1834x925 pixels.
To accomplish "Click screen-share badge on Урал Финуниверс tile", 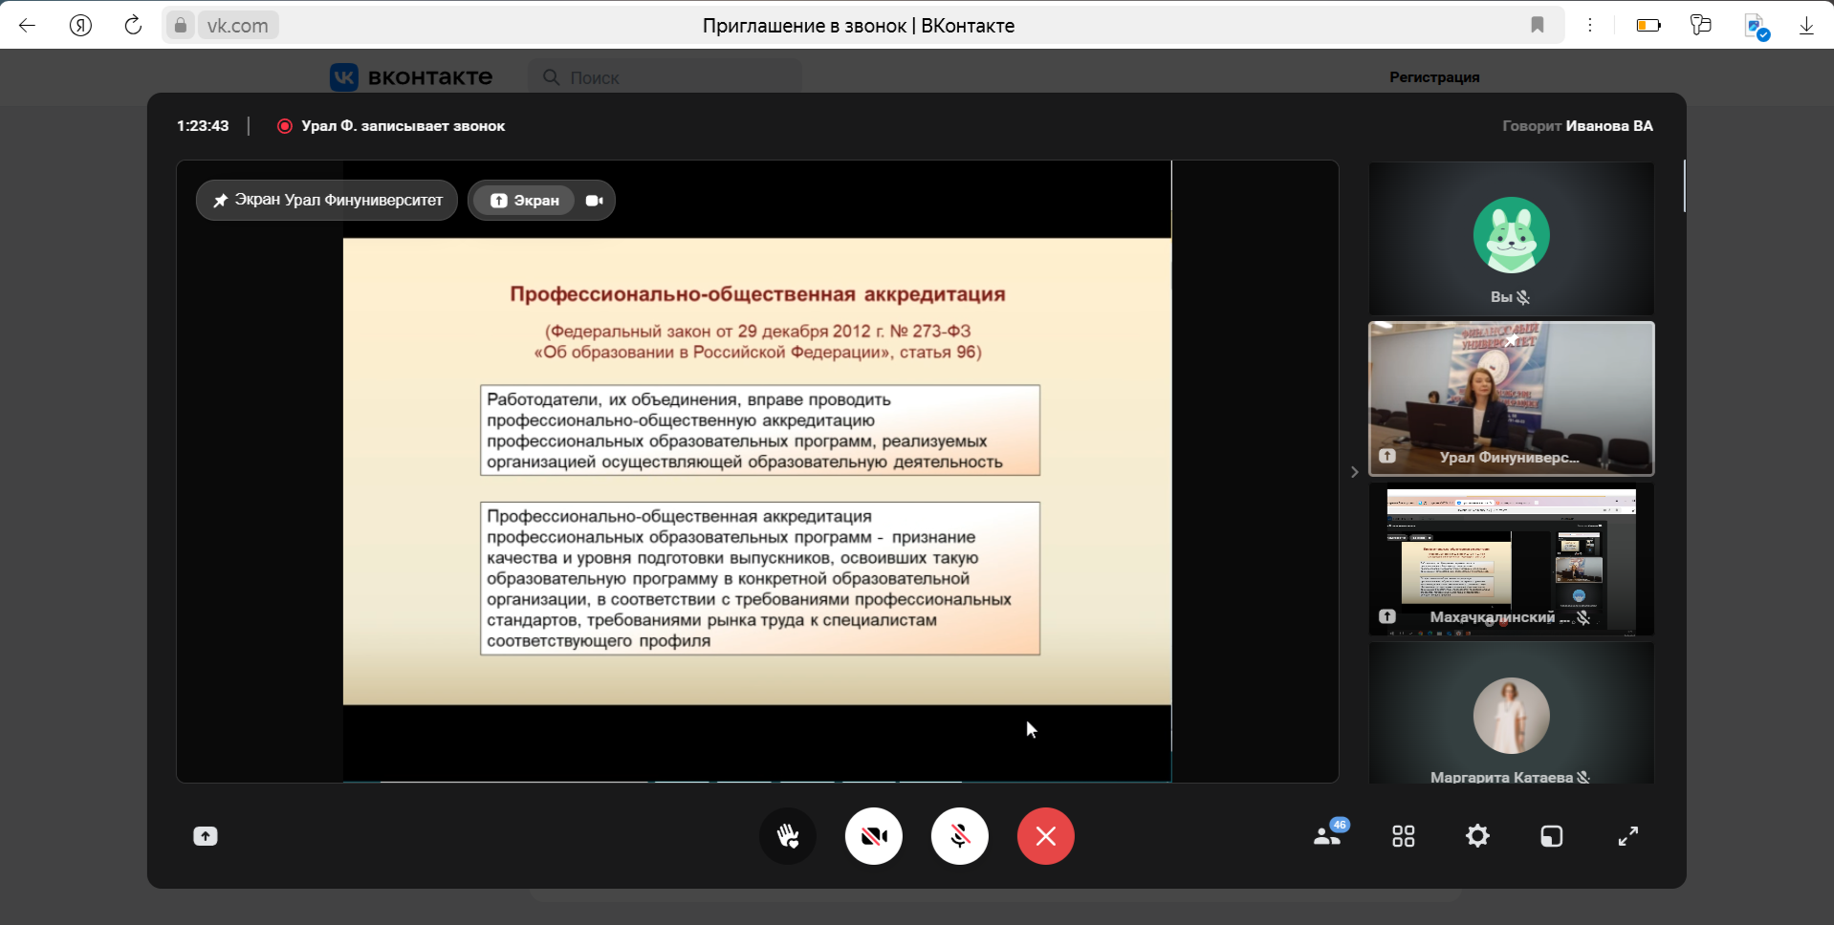I will (1387, 457).
